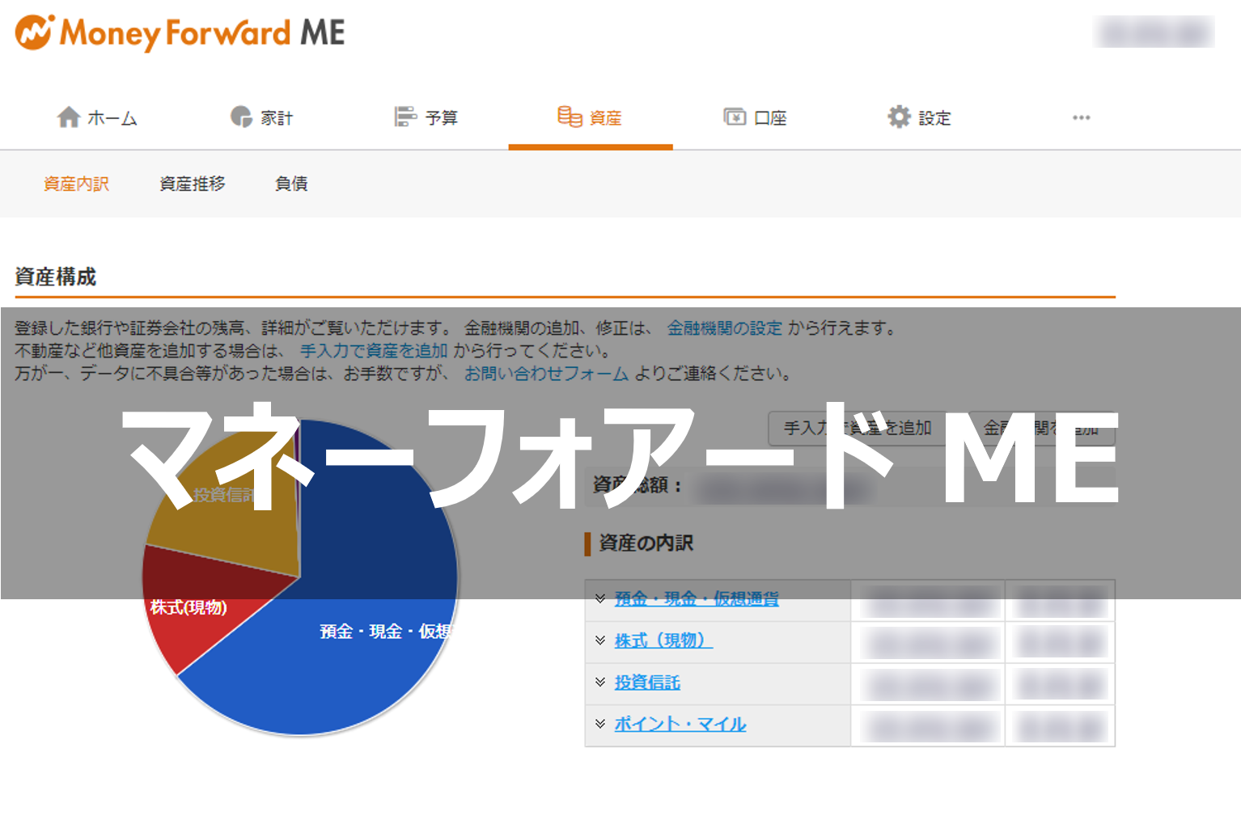
Task: Switch to the 資産推移 sub-tab
Action: pos(192,184)
